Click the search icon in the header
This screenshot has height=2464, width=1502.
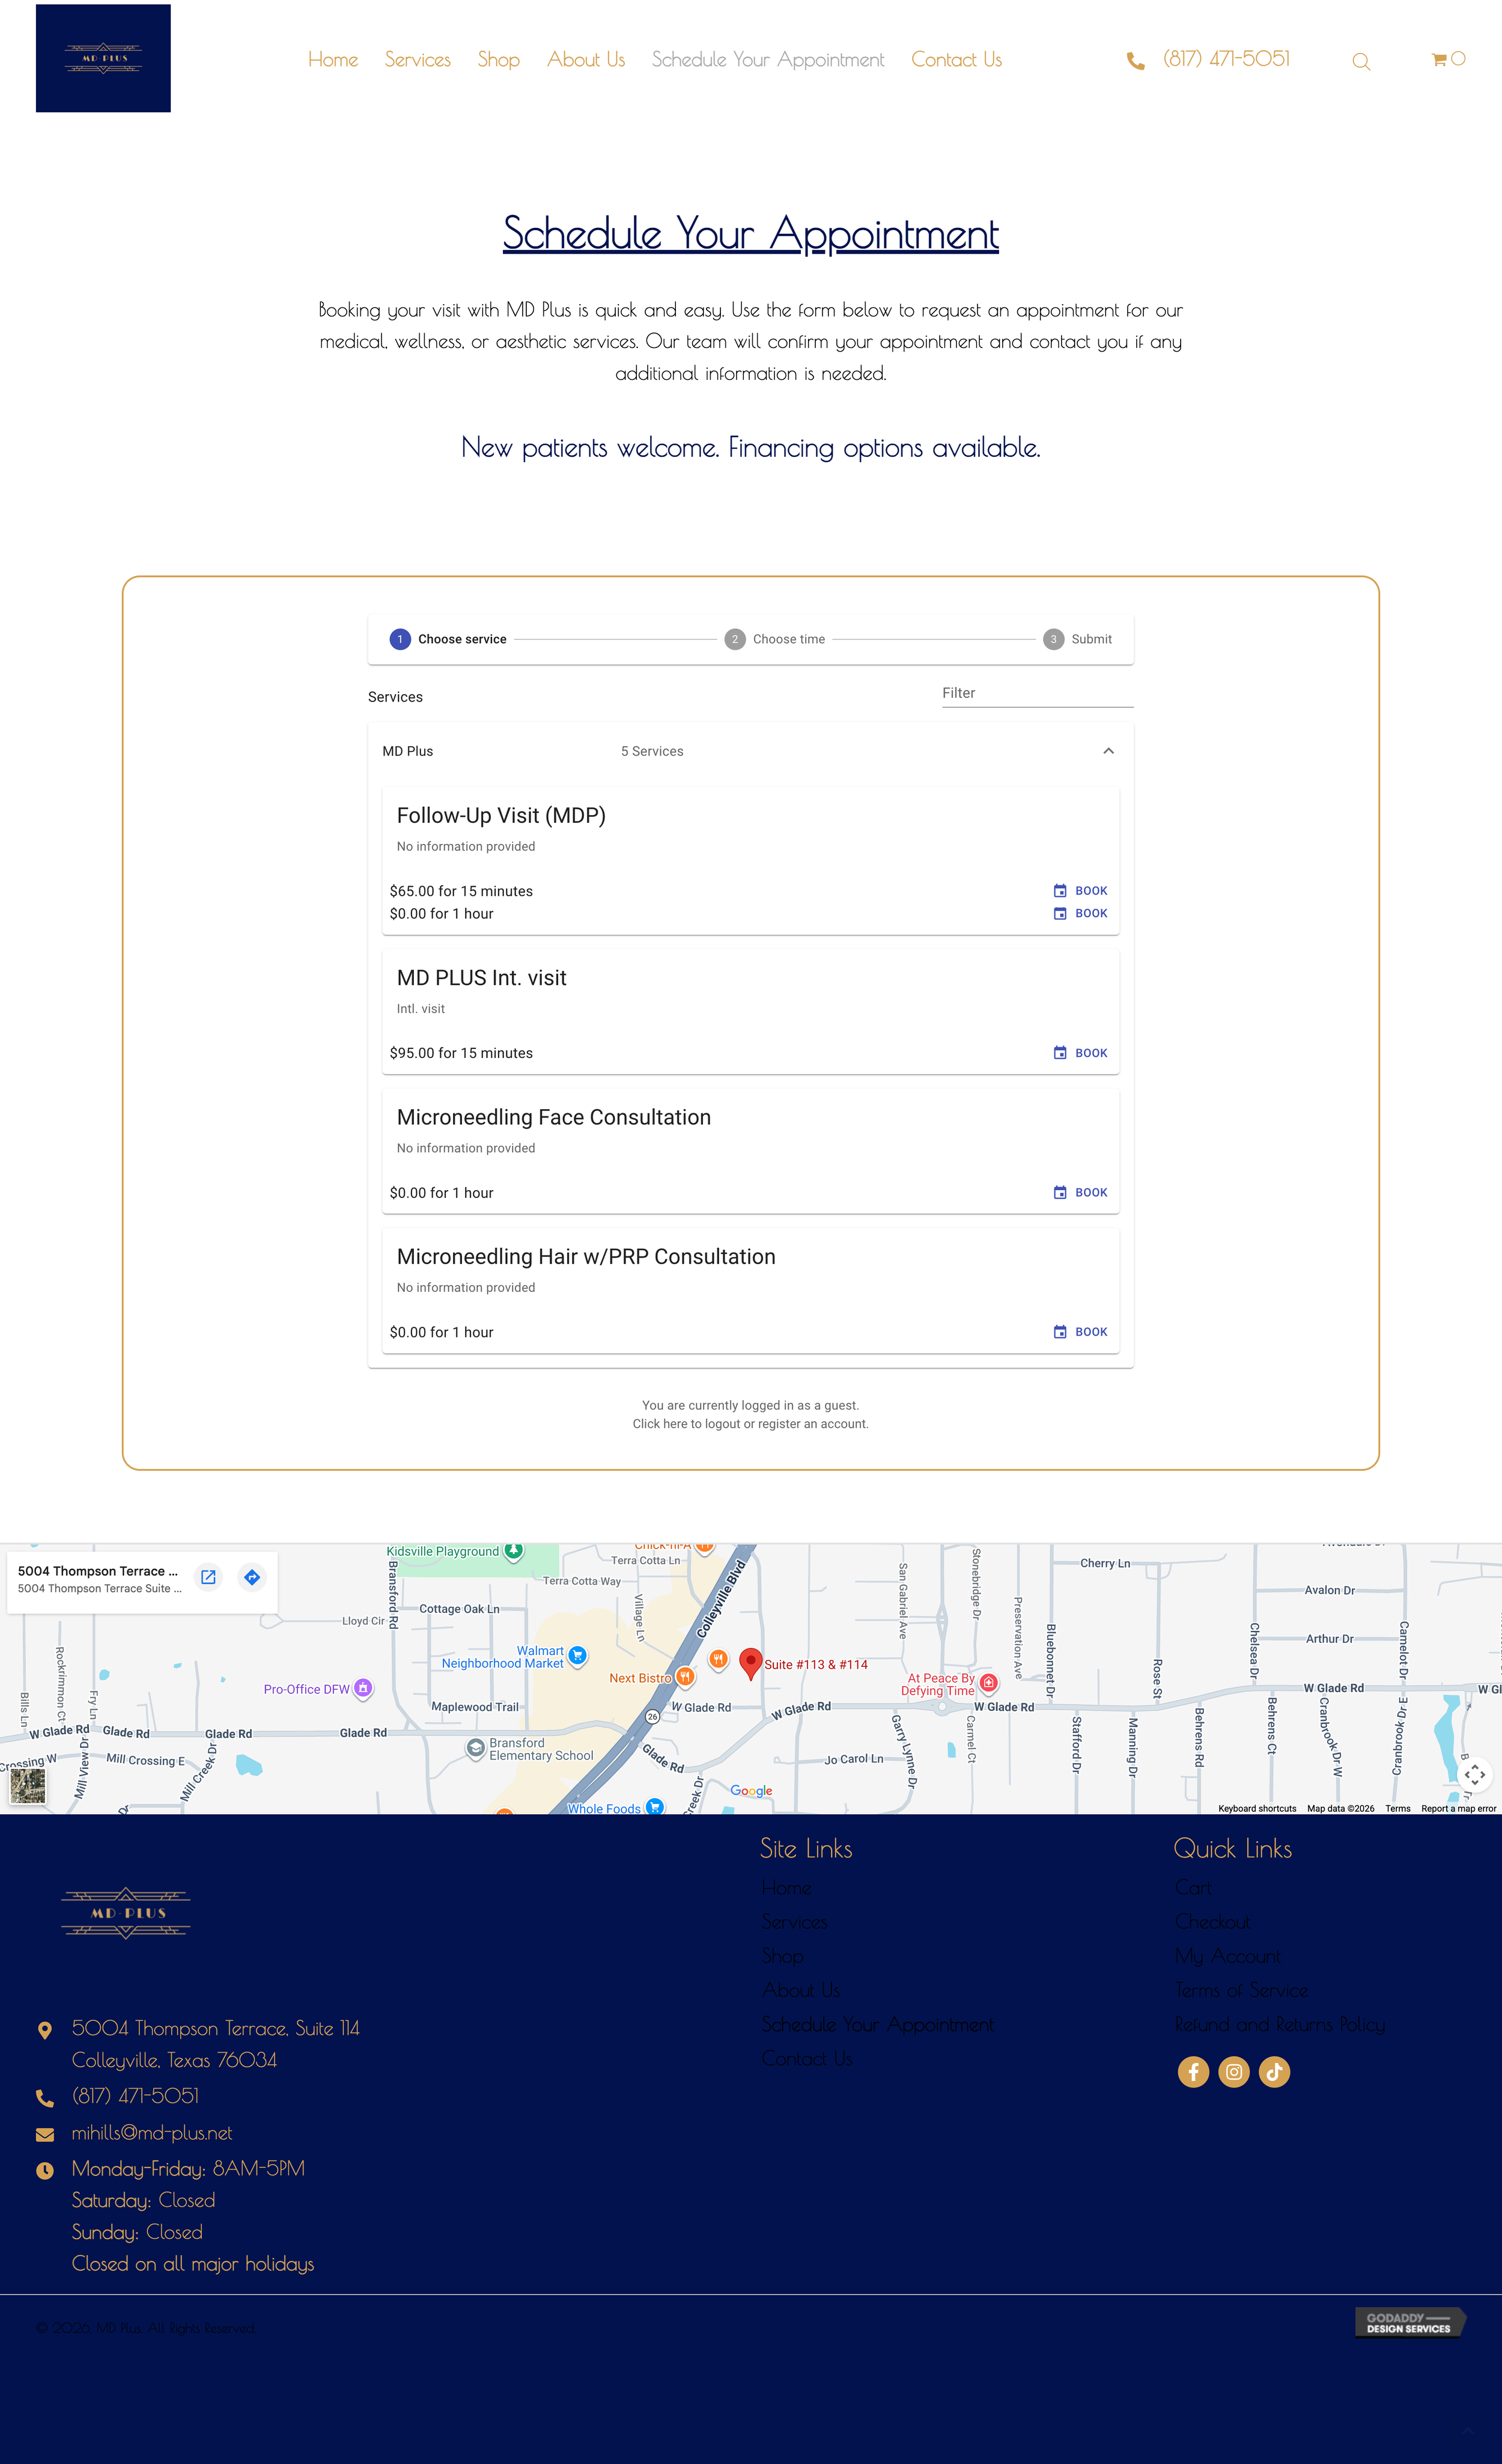tap(1361, 61)
